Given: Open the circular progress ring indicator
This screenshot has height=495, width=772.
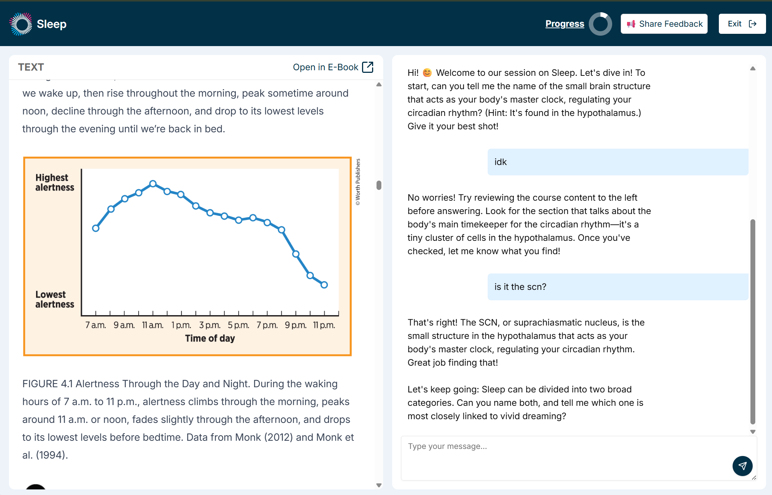Looking at the screenshot, I should tap(601, 23).
